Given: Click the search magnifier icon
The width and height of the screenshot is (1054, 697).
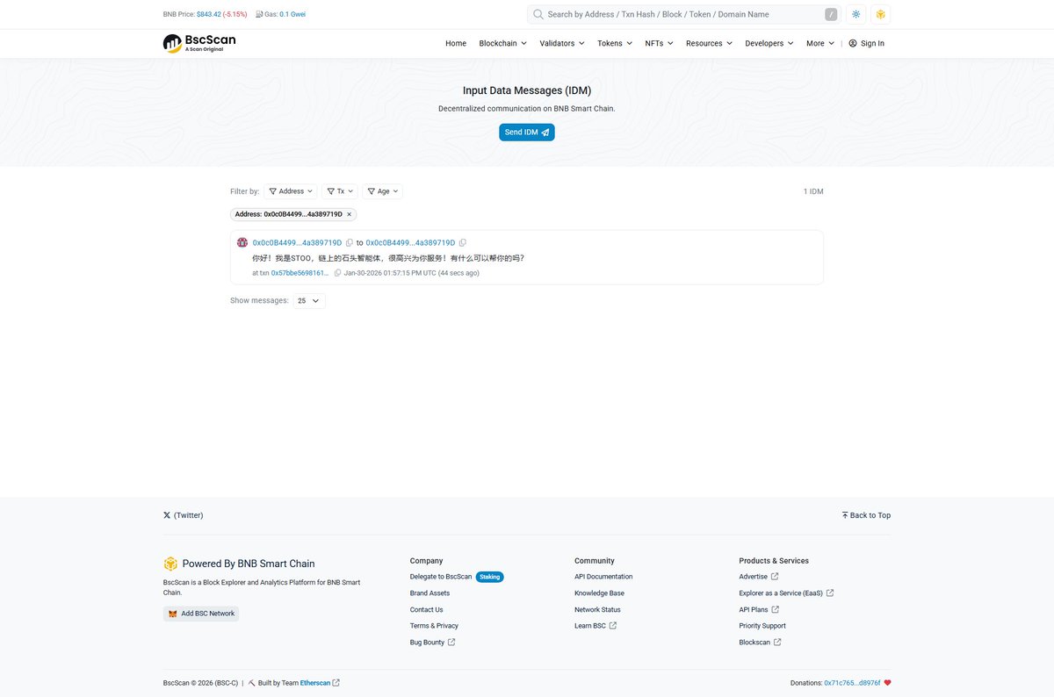Looking at the screenshot, I should coord(538,14).
